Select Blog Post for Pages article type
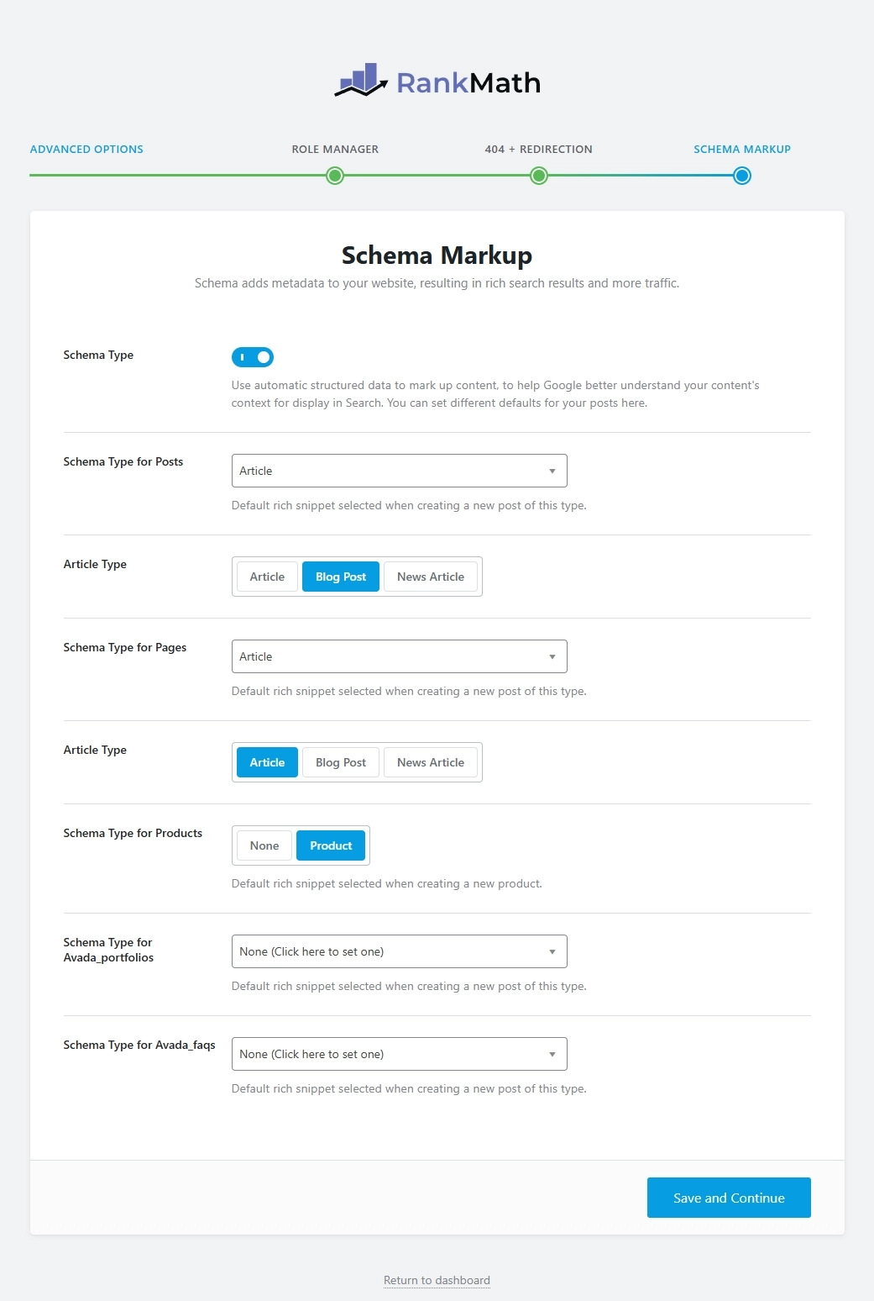Image resolution: width=874 pixels, height=1301 pixels. click(x=341, y=762)
